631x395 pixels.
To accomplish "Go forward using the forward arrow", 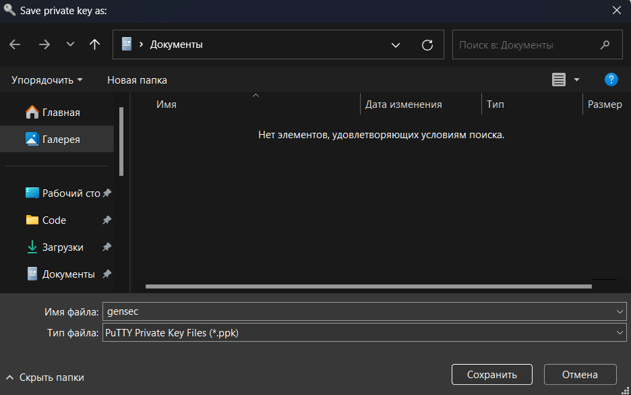I will (x=44, y=44).
